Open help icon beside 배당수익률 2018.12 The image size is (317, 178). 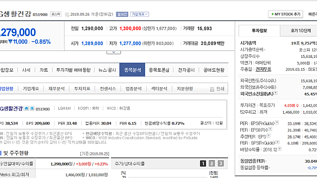click(x=279, y=149)
